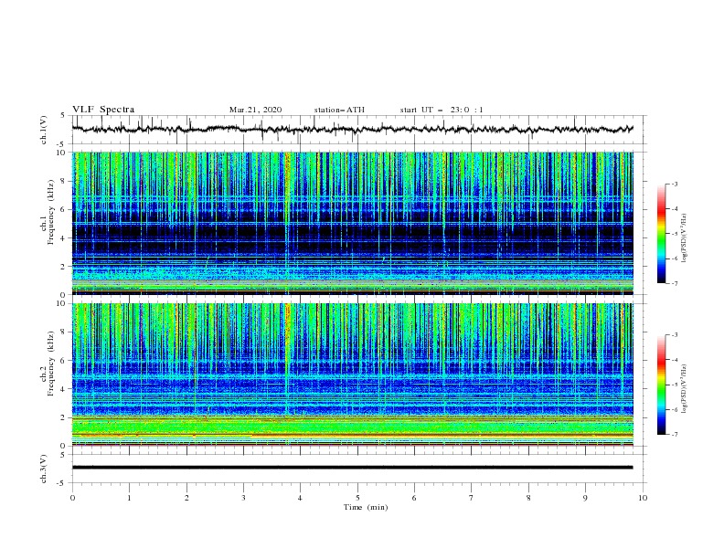Click the '-5' tick on the ch.2 colorbar
Viewport: 724px width, 559px height.
(674, 385)
